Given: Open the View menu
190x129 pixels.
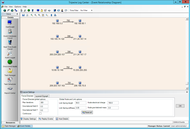Looking at the screenshot, I should click(x=11, y=7).
